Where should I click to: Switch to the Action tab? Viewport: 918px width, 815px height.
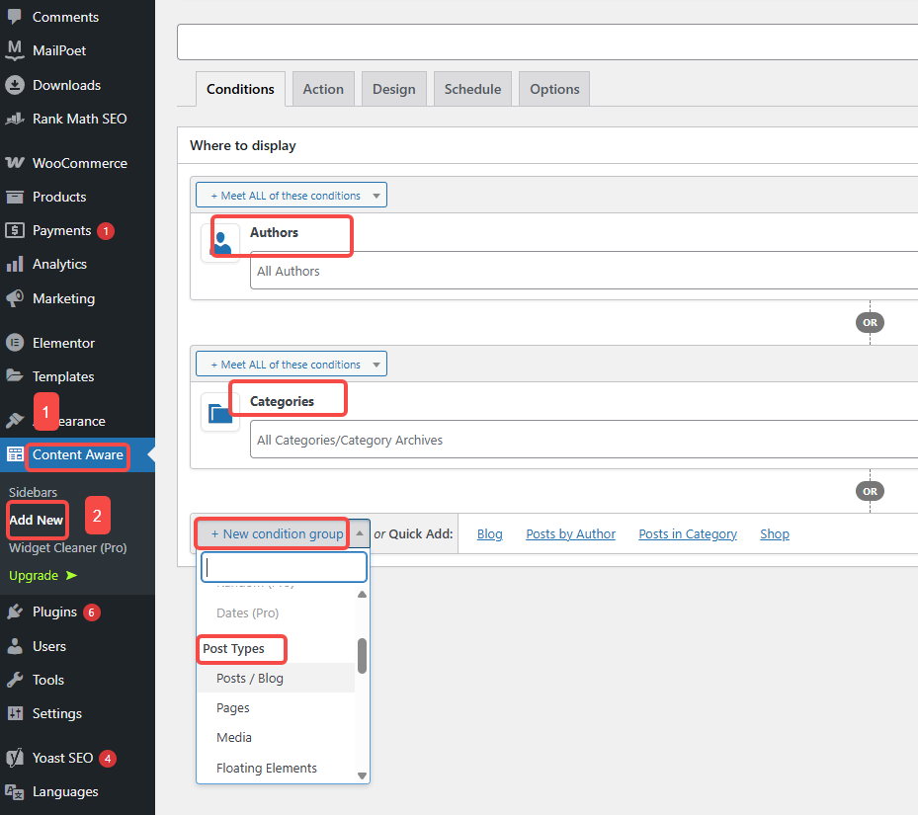[323, 89]
